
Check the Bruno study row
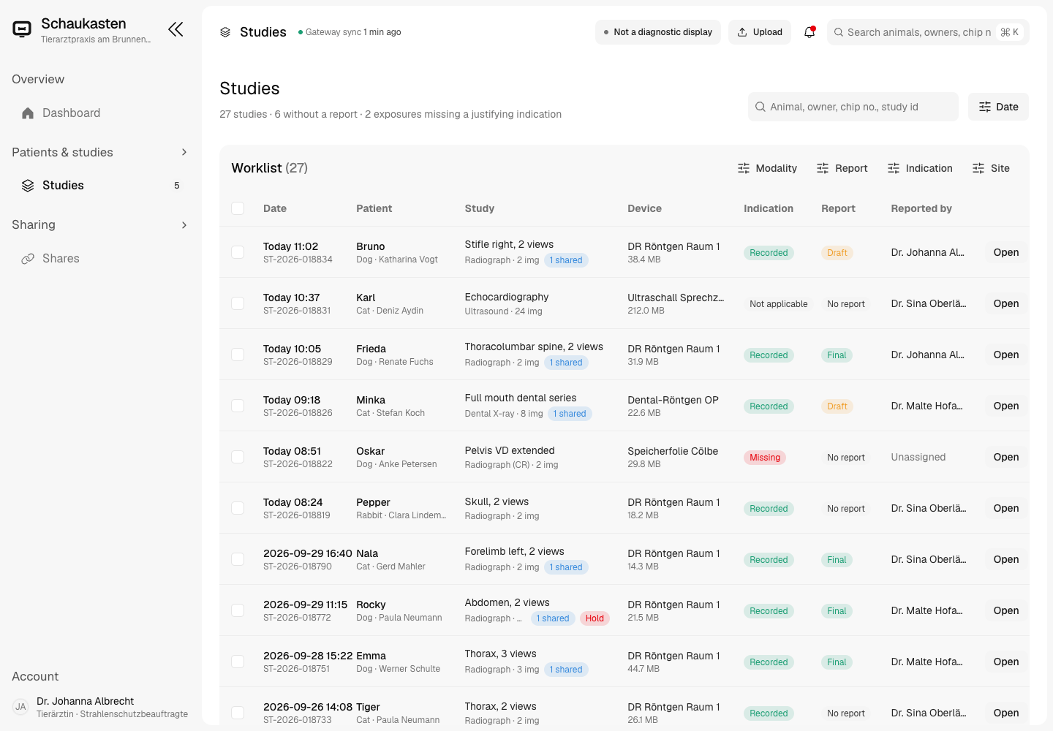(238, 252)
